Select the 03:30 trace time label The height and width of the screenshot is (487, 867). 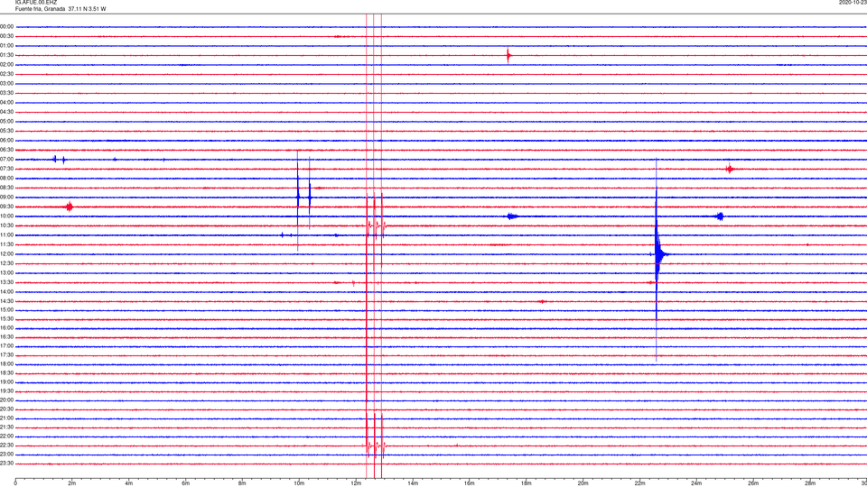click(x=6, y=93)
